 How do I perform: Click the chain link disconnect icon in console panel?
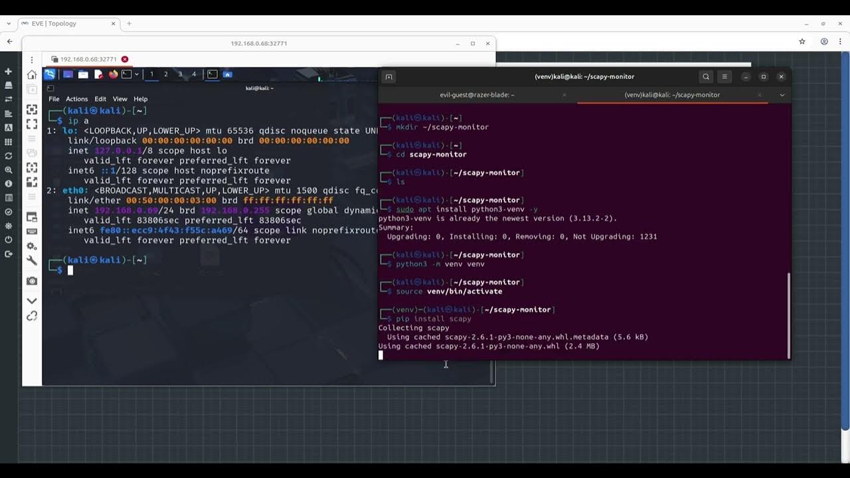(32, 316)
